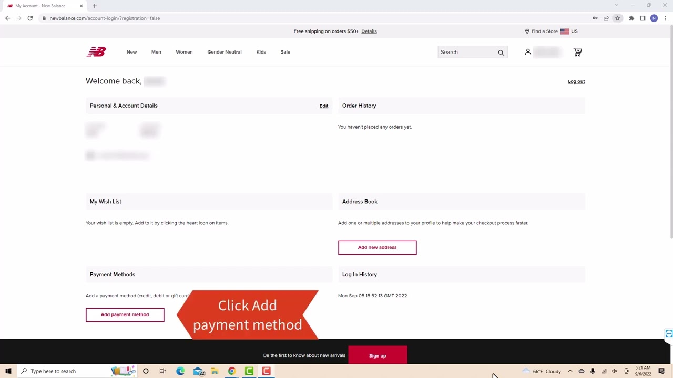Click the account person icon
This screenshot has width=673, height=378.
[528, 52]
